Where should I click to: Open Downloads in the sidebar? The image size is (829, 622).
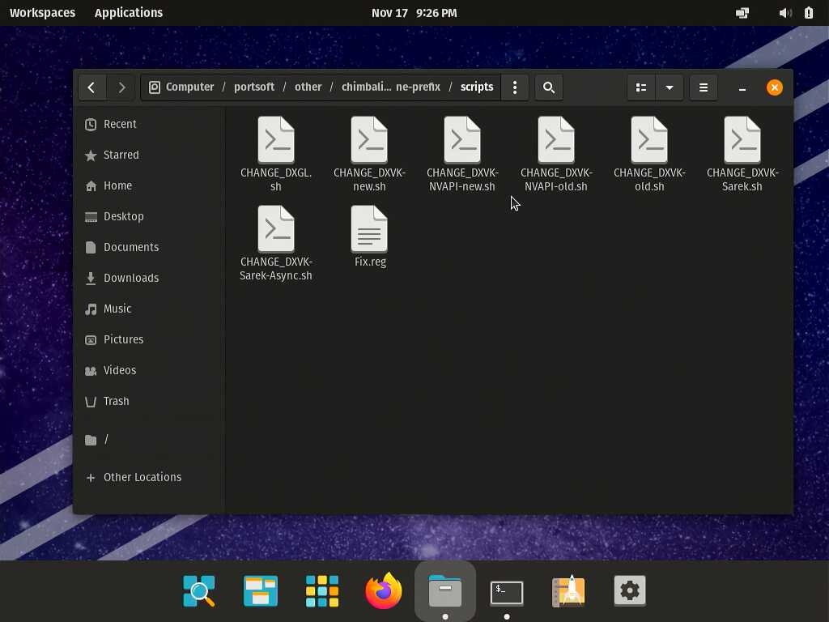[130, 278]
